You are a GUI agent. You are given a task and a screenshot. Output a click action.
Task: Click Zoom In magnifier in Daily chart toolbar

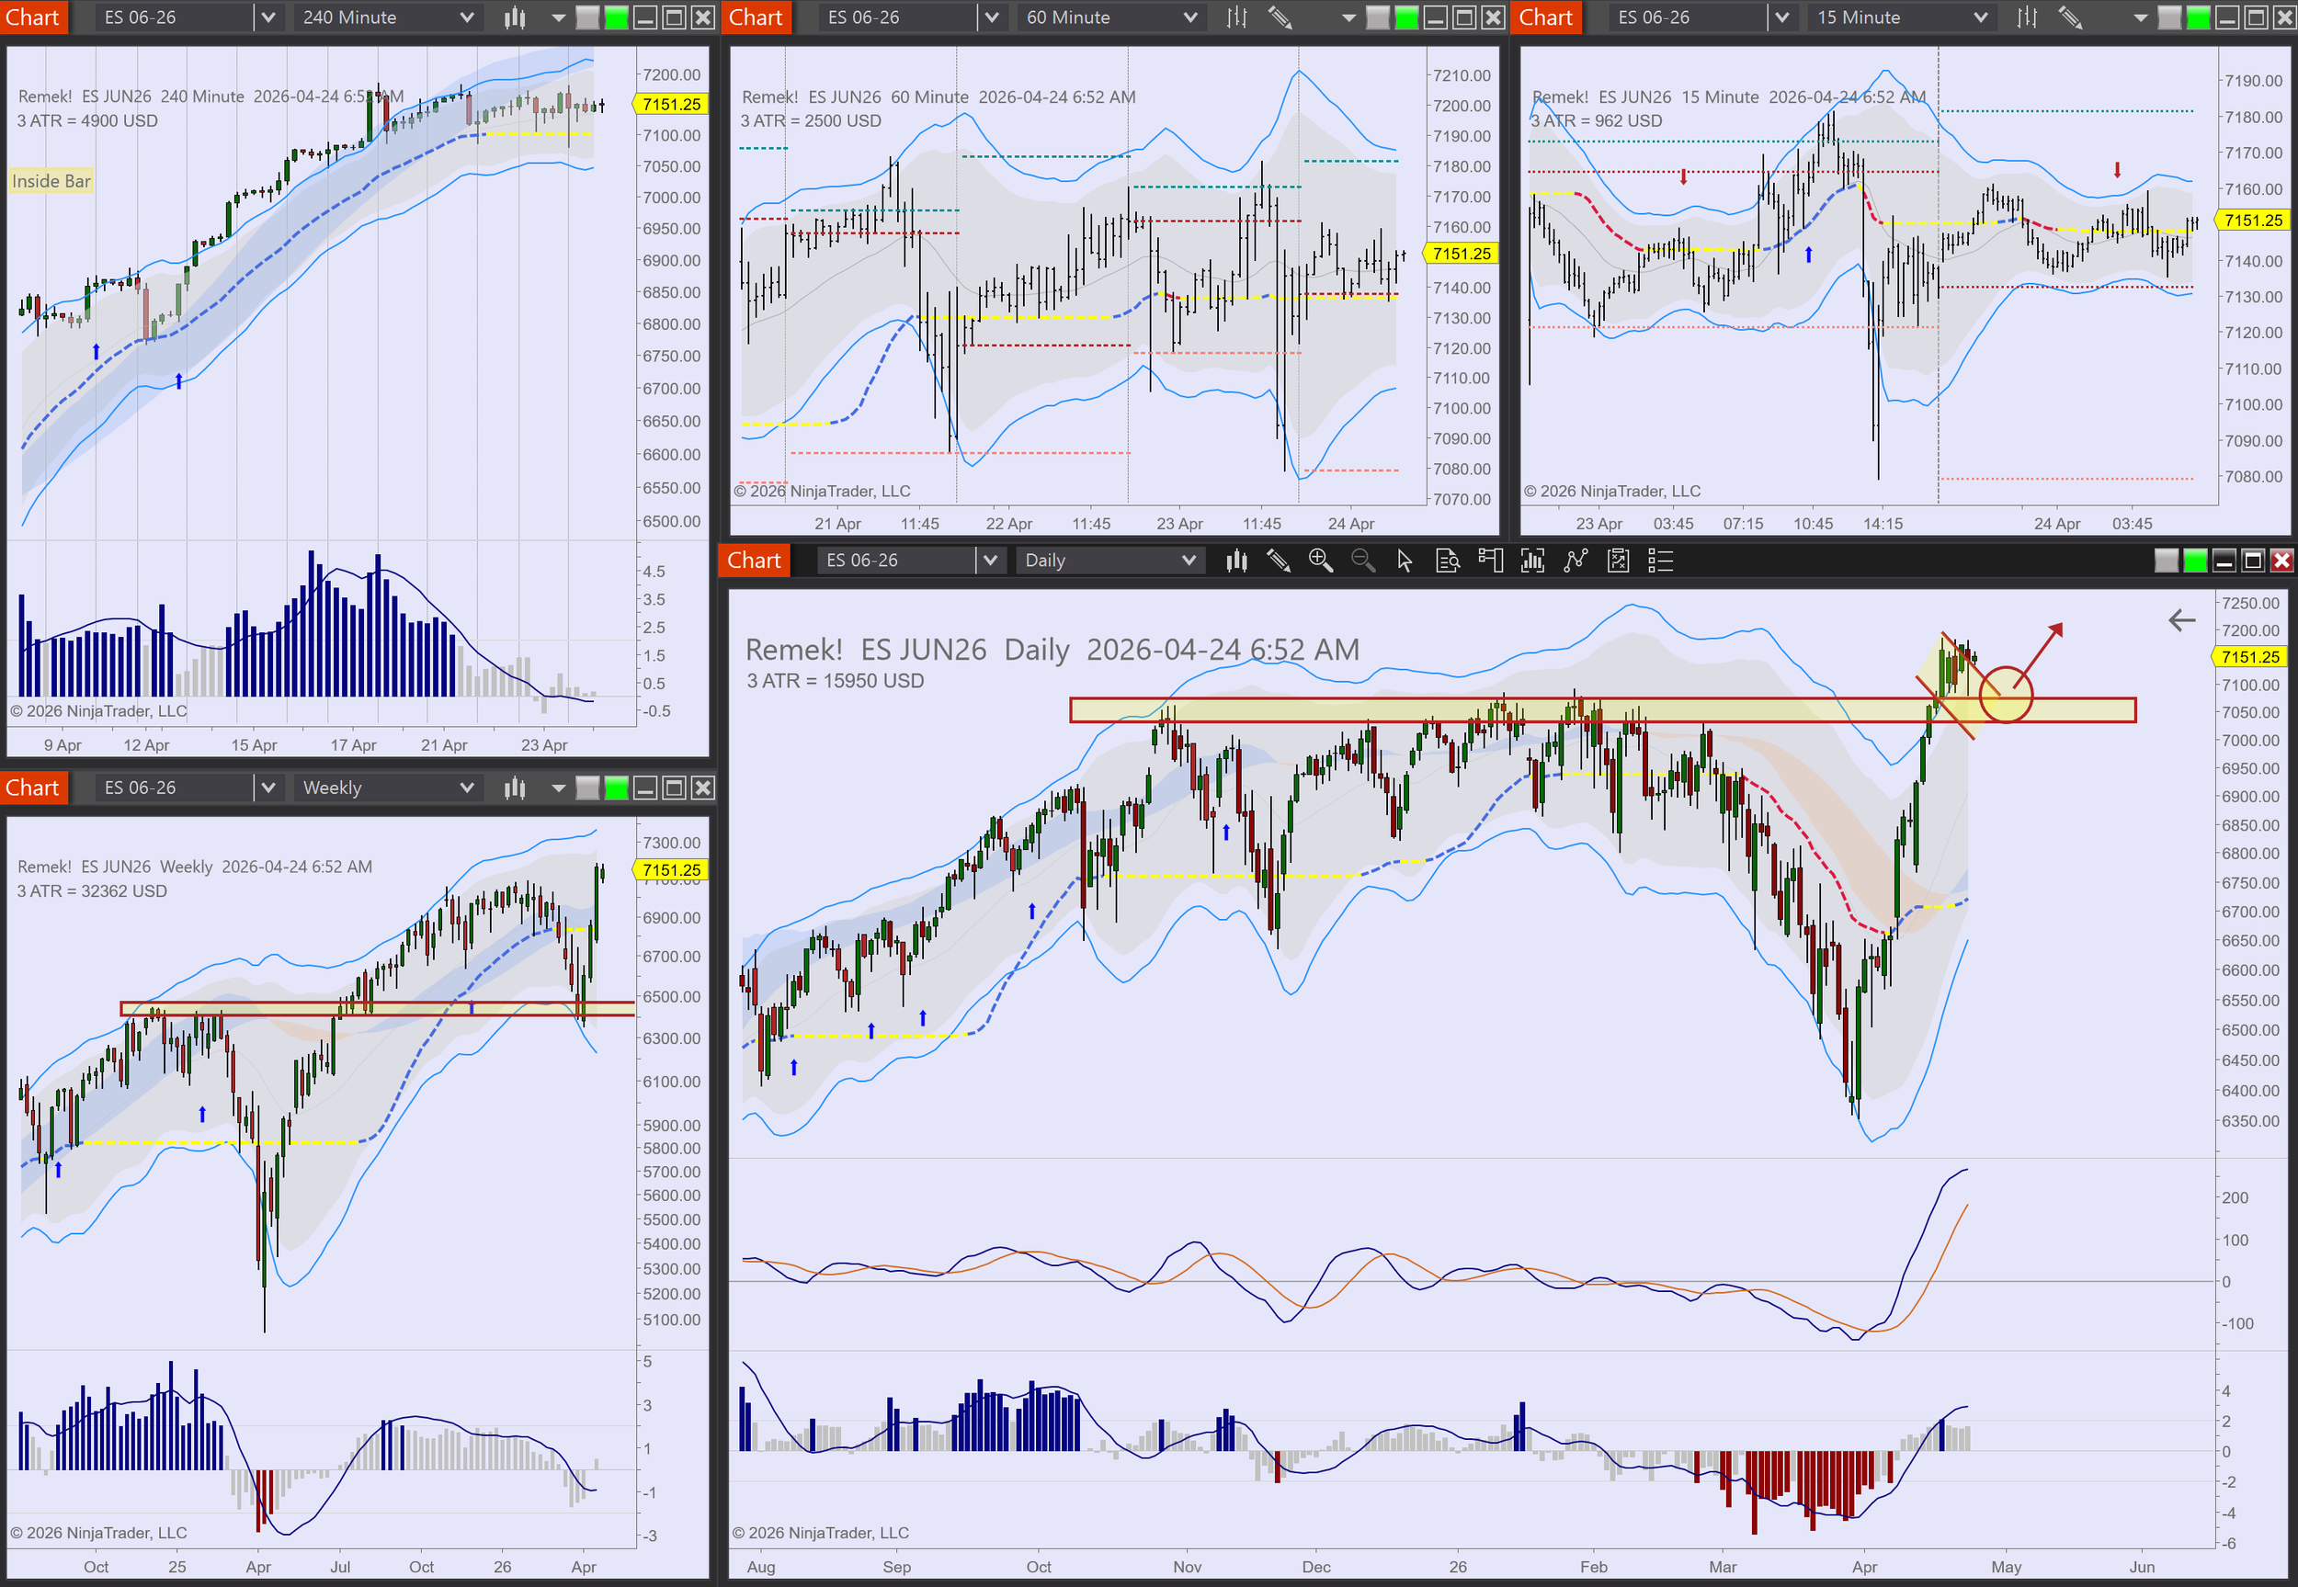[x=1320, y=561]
